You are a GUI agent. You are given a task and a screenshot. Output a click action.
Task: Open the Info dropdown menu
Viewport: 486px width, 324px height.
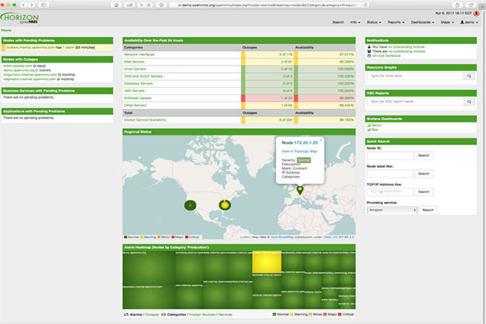pos(355,22)
